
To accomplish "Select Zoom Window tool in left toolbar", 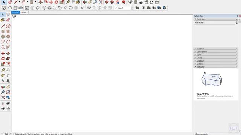I will pos(8,92).
